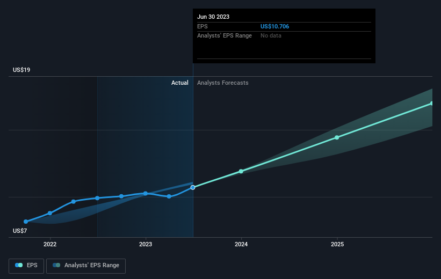Click the US$7 y-axis label
Viewport: 441px width, 279px height.
20,231
